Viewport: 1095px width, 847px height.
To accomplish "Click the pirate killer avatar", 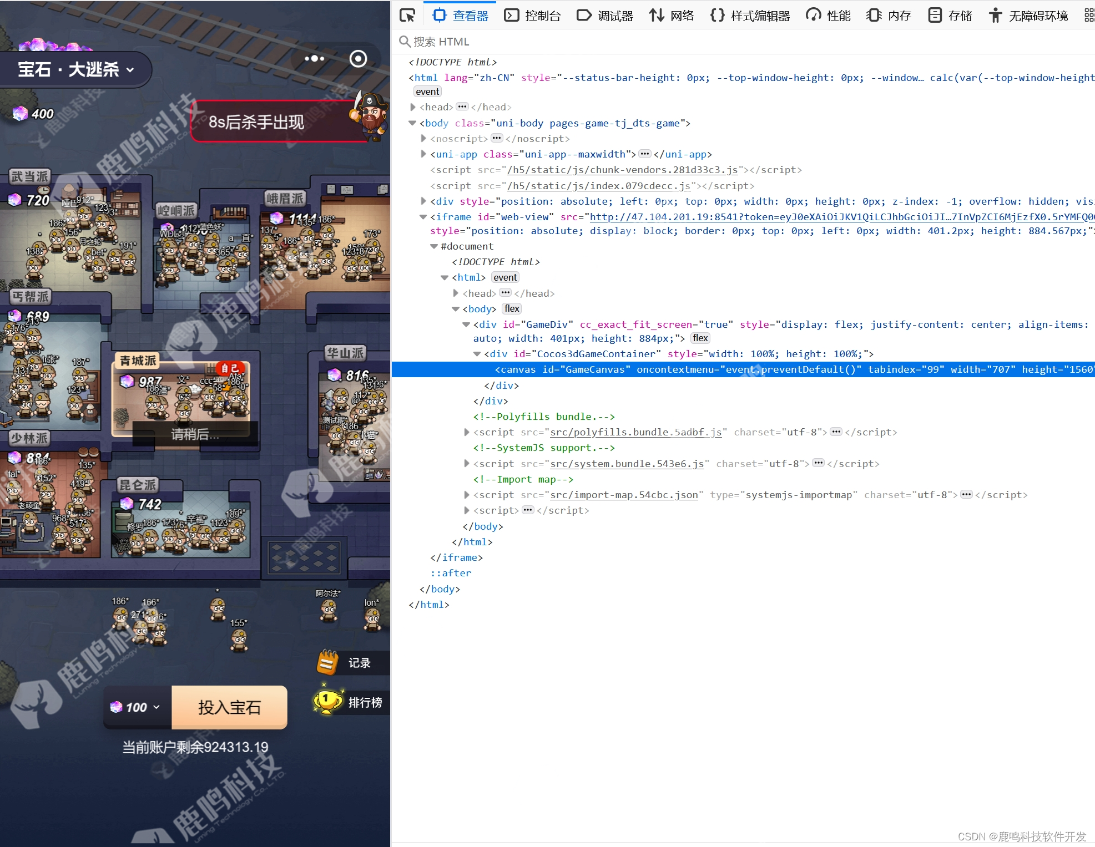I will (371, 116).
